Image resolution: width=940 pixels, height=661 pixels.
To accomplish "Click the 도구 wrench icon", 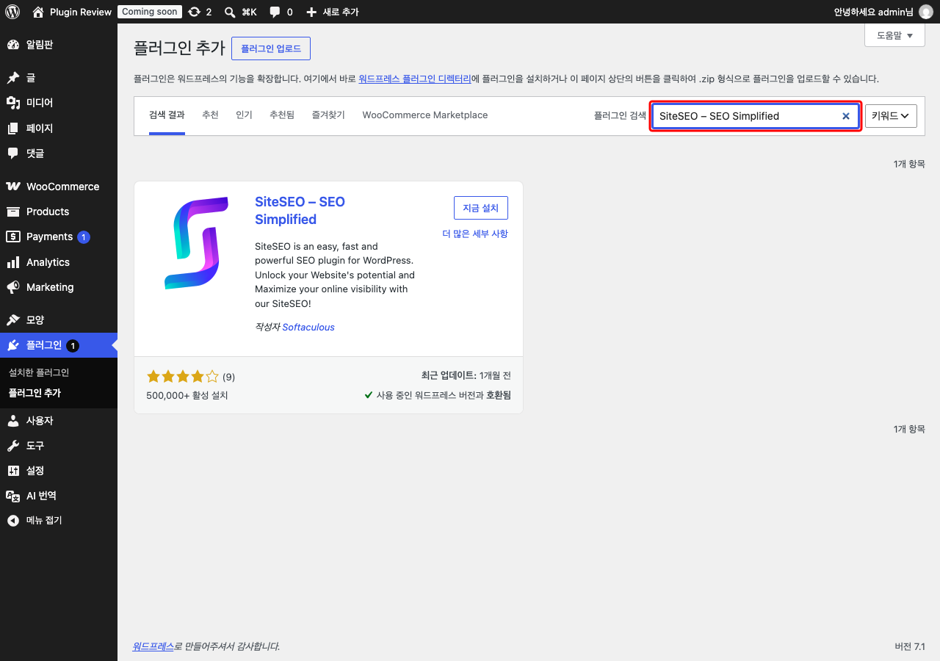I will (12, 446).
